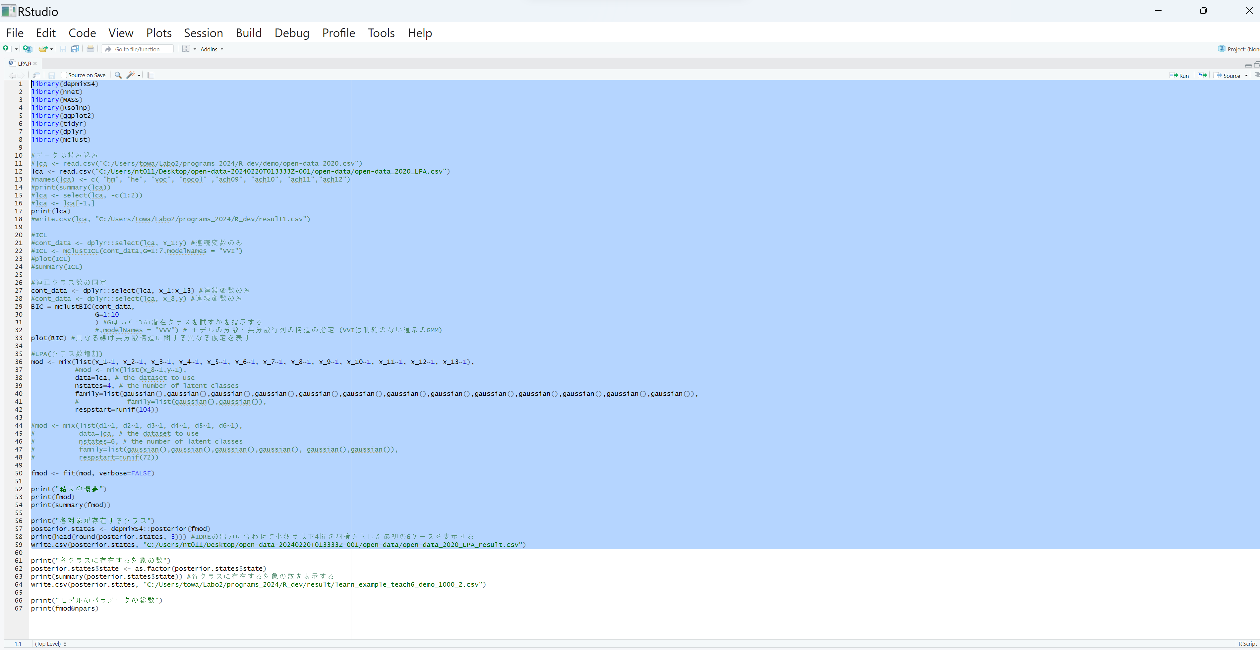Close the LPA.R tab
Image resolution: width=1260 pixels, height=650 pixels.
tap(35, 64)
